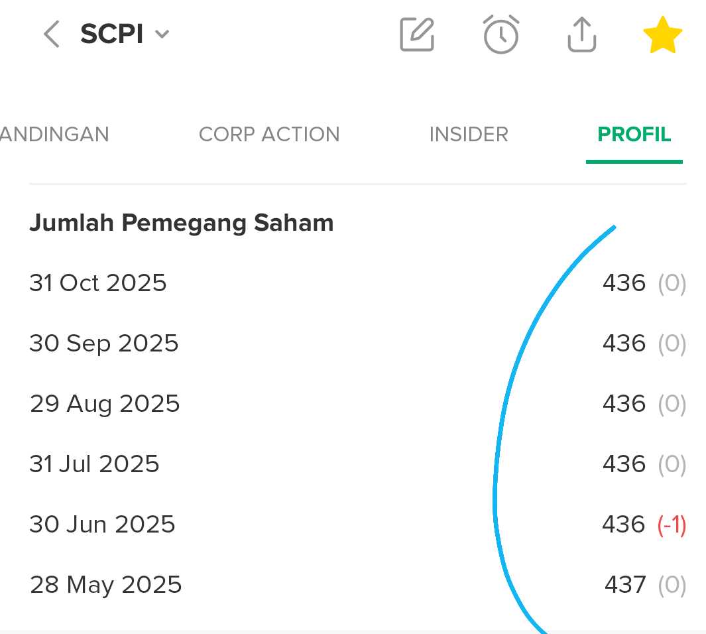
Task: Tap the 31 Jul 2025 entry
Action: tap(94, 464)
